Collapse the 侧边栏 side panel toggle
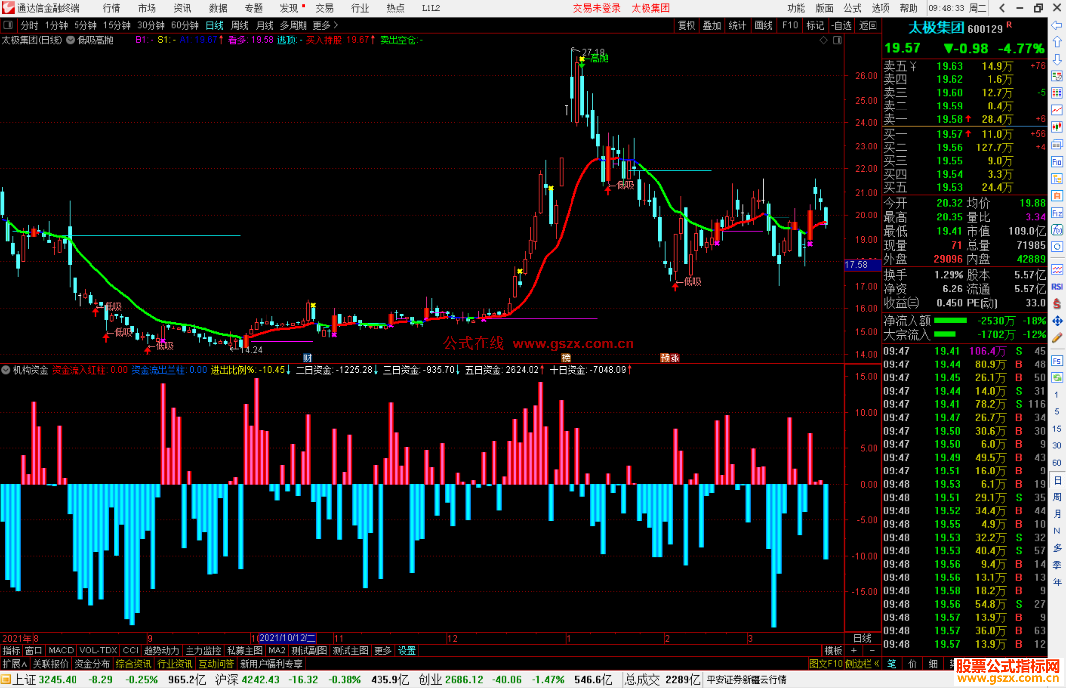Viewport: 1066px width, 688px height. (862, 664)
